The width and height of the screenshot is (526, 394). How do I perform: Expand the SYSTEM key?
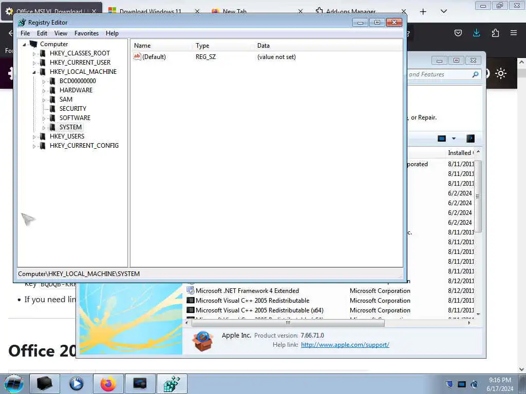pos(44,128)
